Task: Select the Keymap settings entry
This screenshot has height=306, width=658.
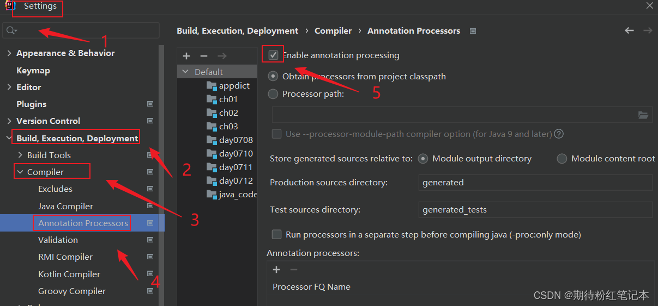Action: click(33, 70)
